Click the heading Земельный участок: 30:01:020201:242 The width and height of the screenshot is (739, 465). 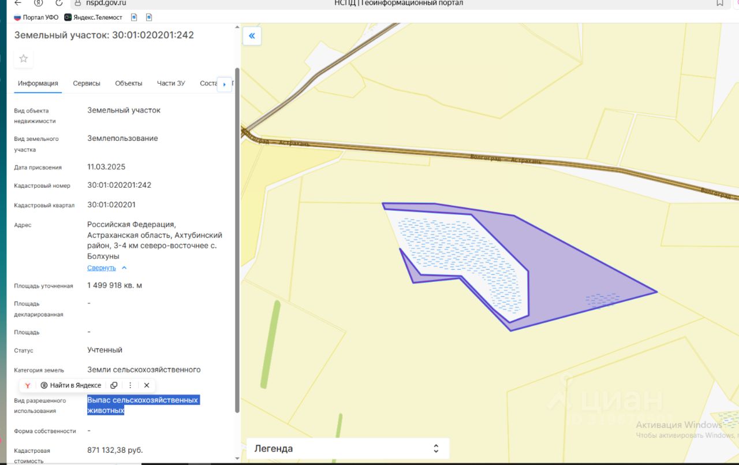[x=104, y=35]
